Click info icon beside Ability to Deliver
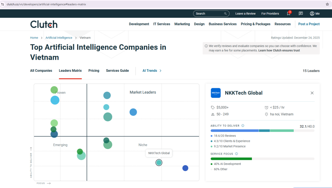The width and height of the screenshot is (332, 188). (x=243, y=126)
